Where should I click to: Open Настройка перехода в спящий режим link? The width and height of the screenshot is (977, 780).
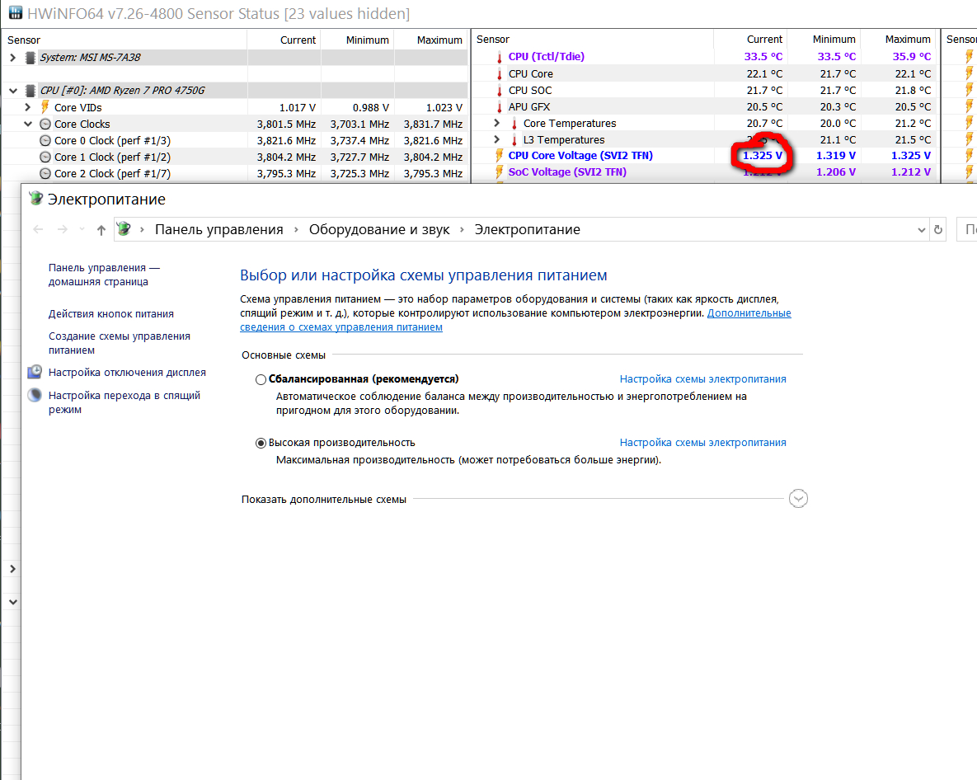[x=124, y=402]
